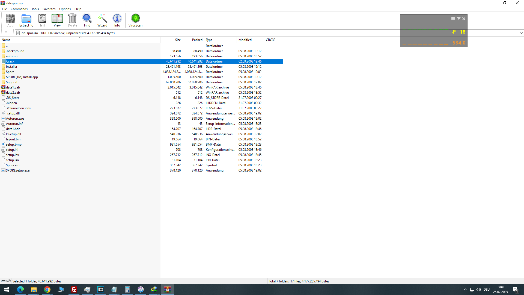Select the setup.bmp file
524x295 pixels.
[142, 144]
